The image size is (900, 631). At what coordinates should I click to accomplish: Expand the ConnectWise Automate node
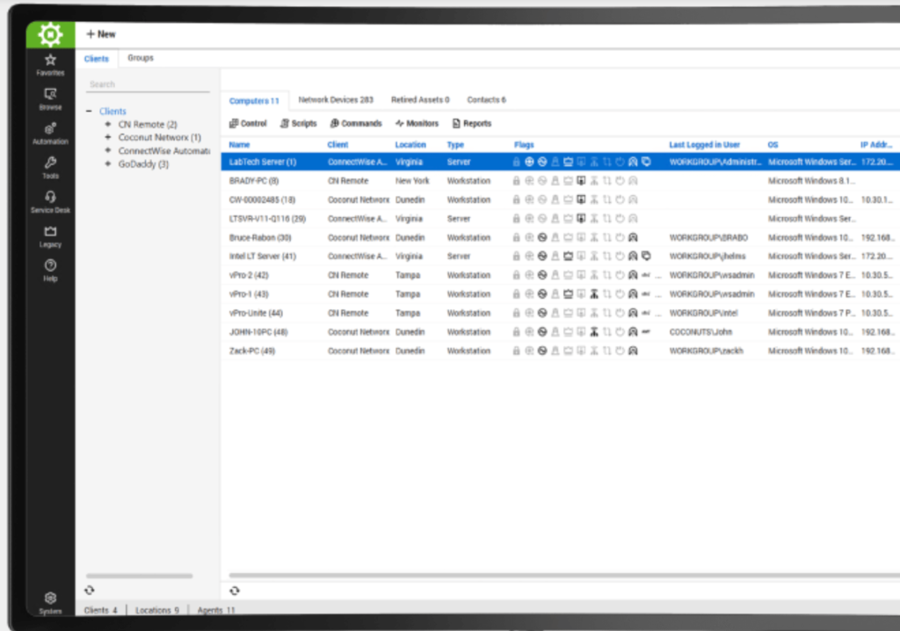click(108, 150)
